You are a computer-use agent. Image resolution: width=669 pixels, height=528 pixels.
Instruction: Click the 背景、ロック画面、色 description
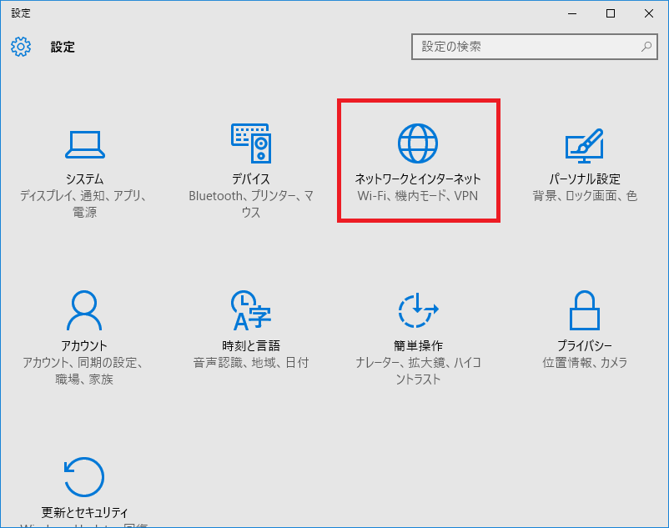pos(585,196)
